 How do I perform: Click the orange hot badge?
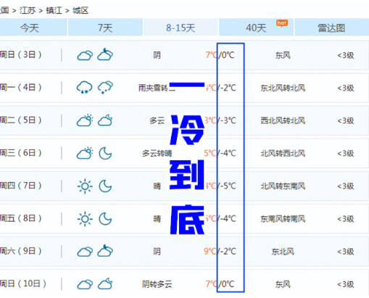[x=282, y=23]
